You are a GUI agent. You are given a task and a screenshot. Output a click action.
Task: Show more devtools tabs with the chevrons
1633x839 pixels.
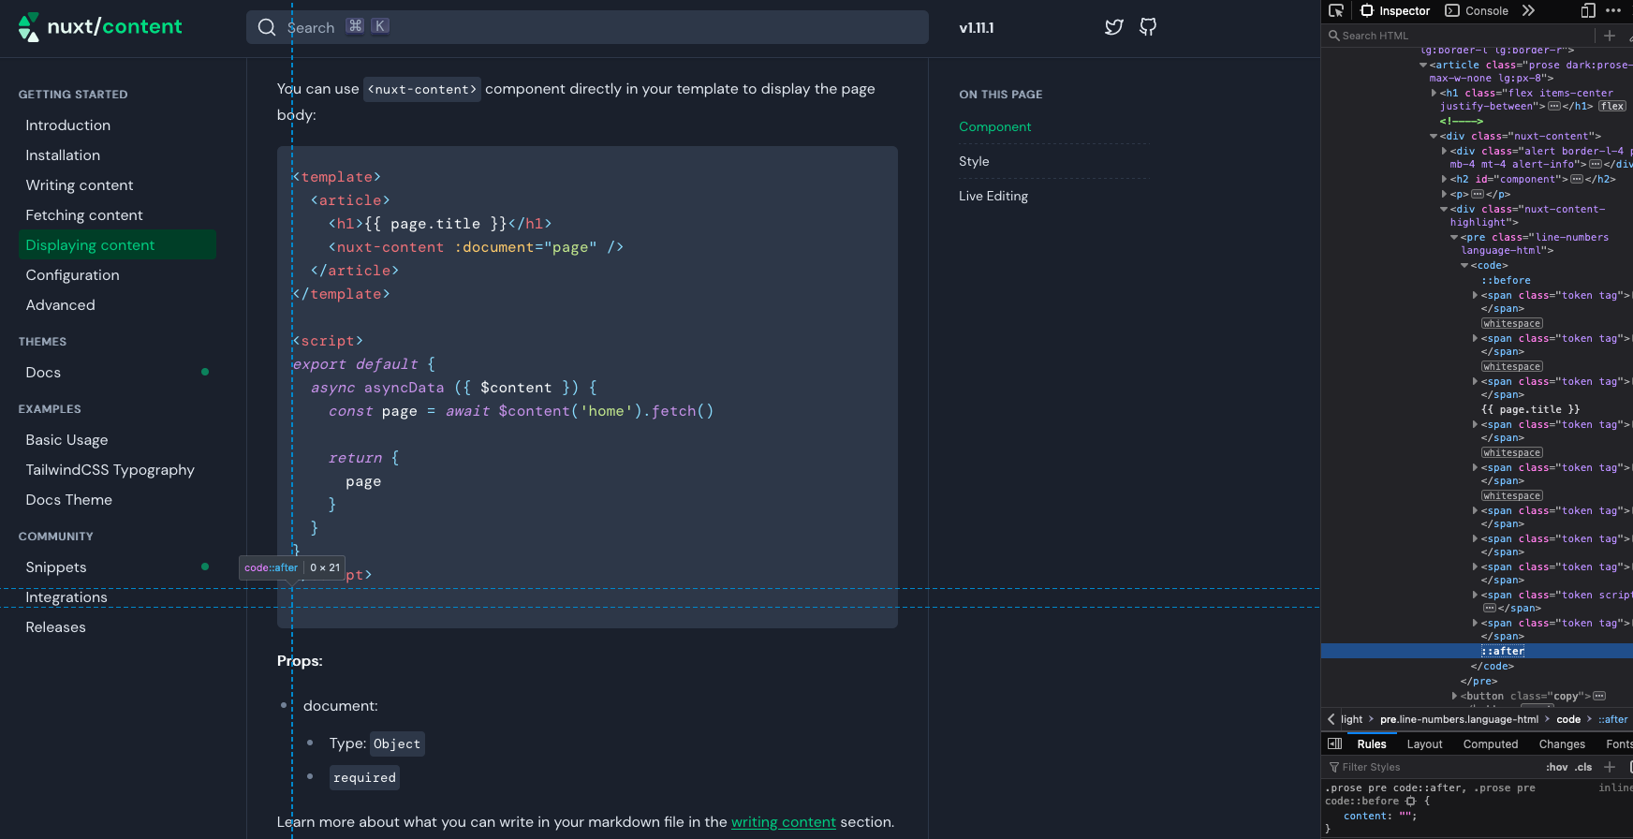(1528, 11)
